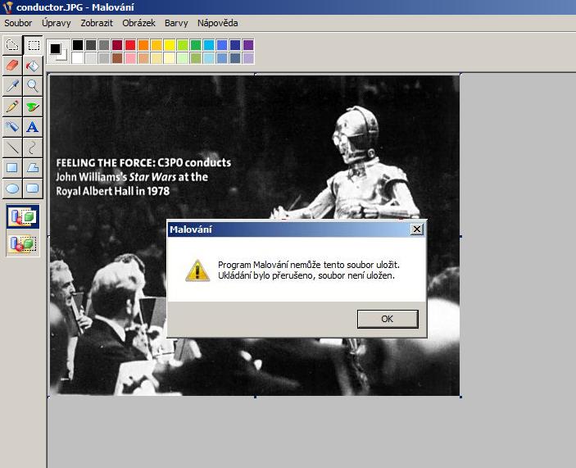Select the Polygon shape tool
Viewport: 576px width, 468px height.
(x=33, y=168)
